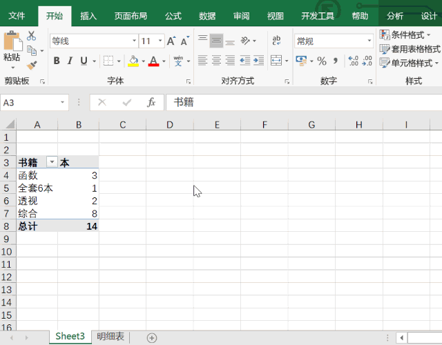
Task: Align text right
Action: tap(230, 60)
